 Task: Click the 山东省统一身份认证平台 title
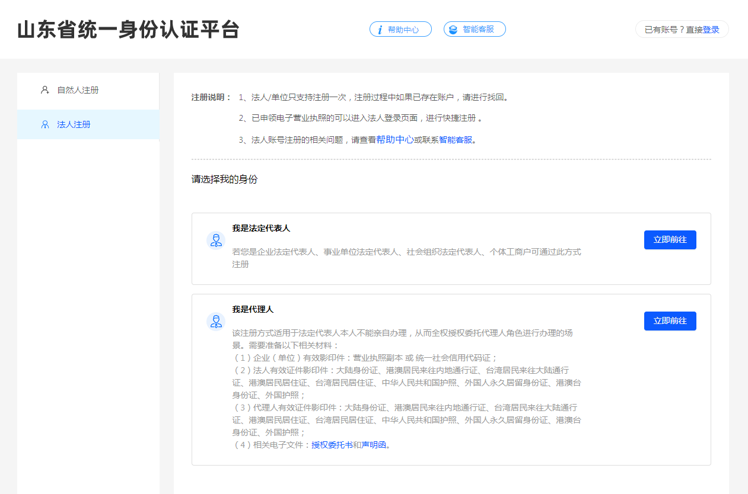[x=128, y=30]
